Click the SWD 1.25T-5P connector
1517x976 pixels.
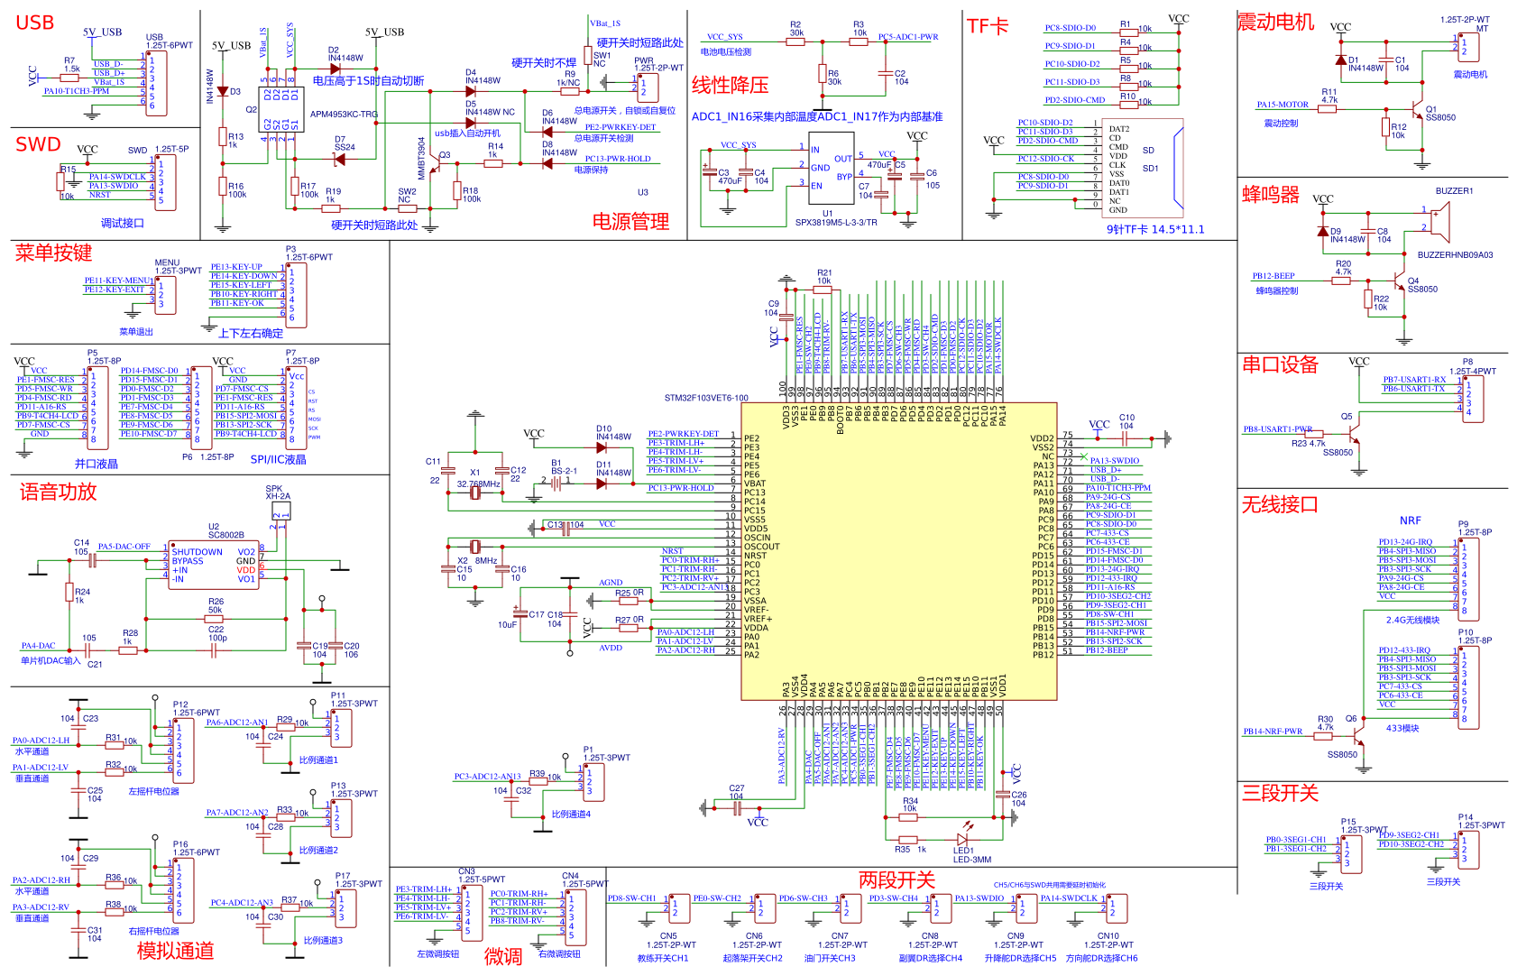[165, 183]
